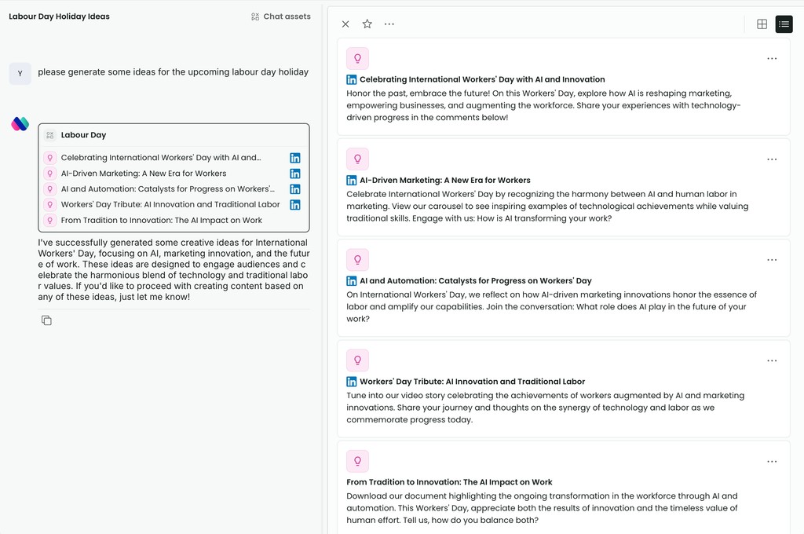Open card title 'Celebrating International Workers' Day with AI and Innovation'
Image resolution: width=804 pixels, height=534 pixels.
point(482,79)
